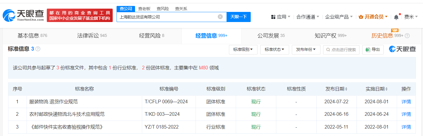Viewport: 423px width, 136px height.
Task: Open 标准状态 filter dropdown
Action: (275, 50)
